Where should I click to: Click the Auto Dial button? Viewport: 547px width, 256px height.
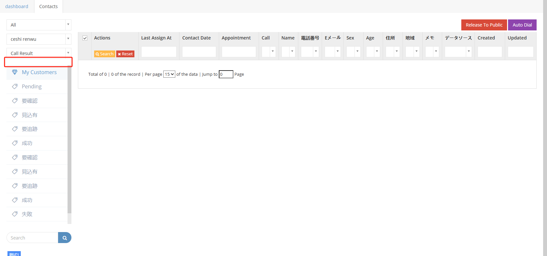[522, 25]
